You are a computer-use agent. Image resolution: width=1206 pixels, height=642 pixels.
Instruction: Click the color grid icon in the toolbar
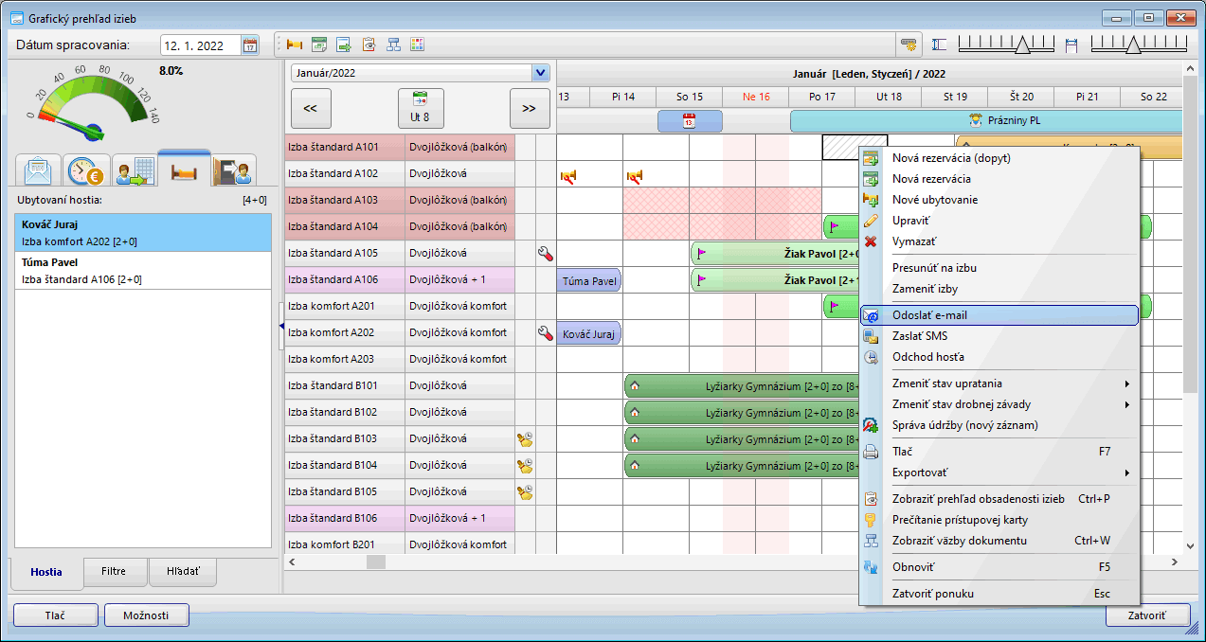tap(418, 45)
